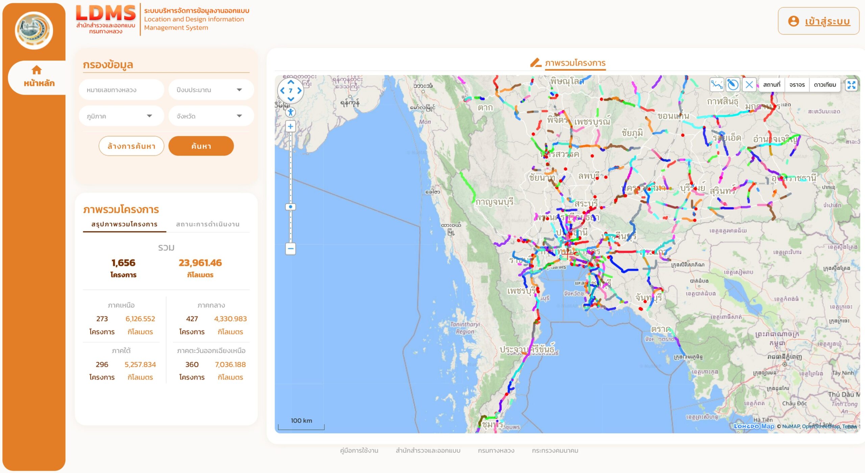Enable the จราจร traffic layer
The width and height of the screenshot is (865, 473).
(x=797, y=85)
